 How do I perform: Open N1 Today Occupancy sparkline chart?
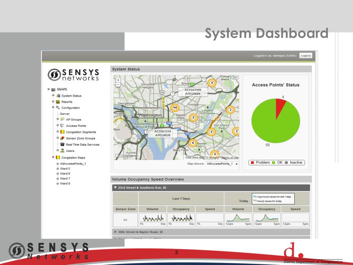tap(267, 220)
